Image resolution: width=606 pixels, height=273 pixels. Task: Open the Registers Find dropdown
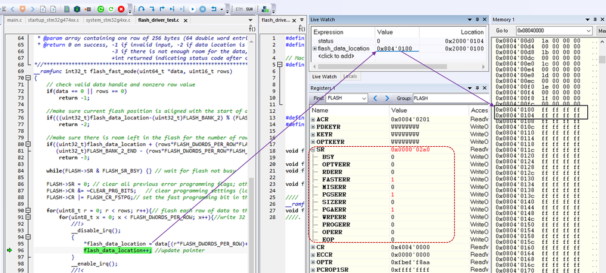tap(363, 98)
